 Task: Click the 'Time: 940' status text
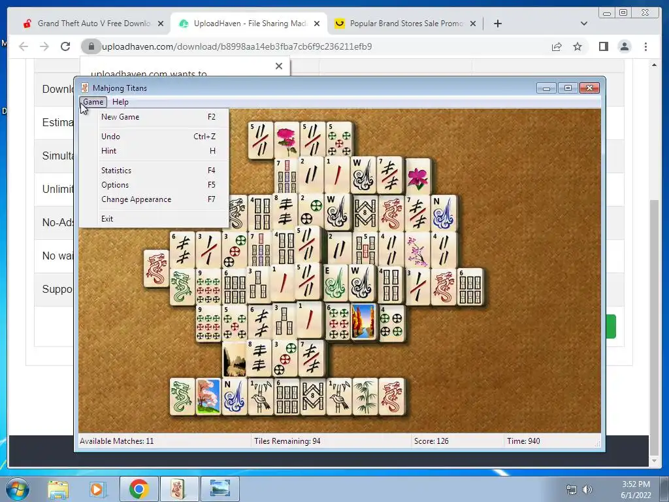(x=523, y=441)
